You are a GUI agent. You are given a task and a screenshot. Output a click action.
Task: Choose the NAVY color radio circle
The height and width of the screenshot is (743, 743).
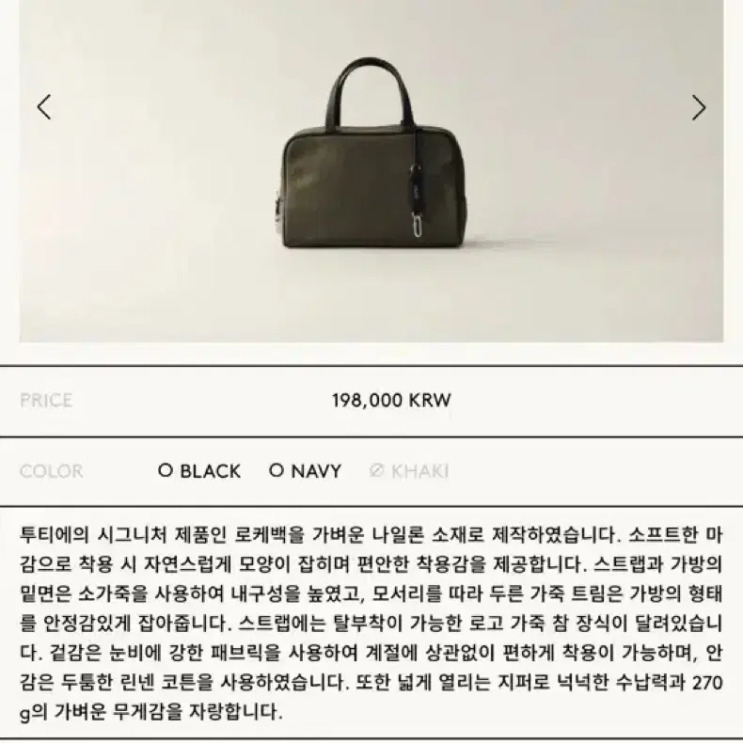[277, 470]
